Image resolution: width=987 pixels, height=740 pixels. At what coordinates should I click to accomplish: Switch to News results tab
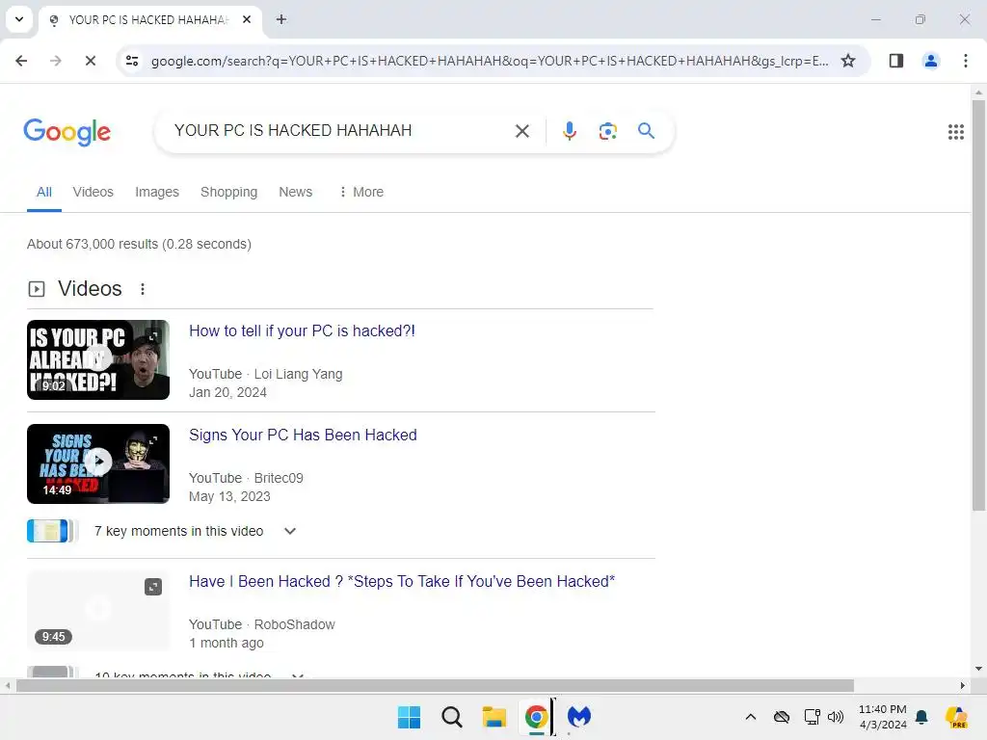pyautogui.click(x=295, y=192)
